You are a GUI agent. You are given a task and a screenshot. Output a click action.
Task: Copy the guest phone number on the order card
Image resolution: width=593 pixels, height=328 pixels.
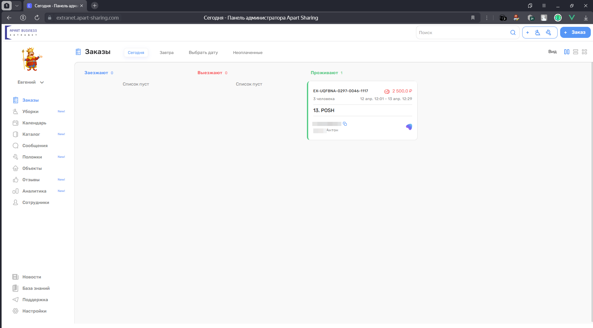tap(345, 124)
